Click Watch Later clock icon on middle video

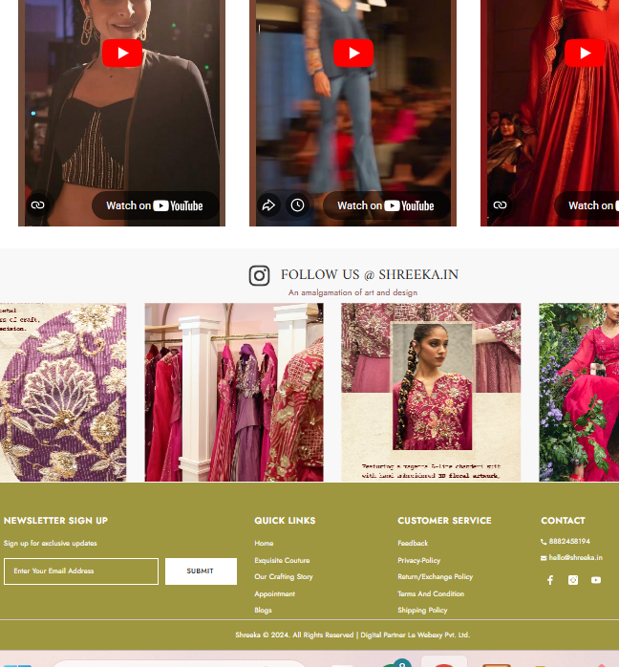point(298,205)
